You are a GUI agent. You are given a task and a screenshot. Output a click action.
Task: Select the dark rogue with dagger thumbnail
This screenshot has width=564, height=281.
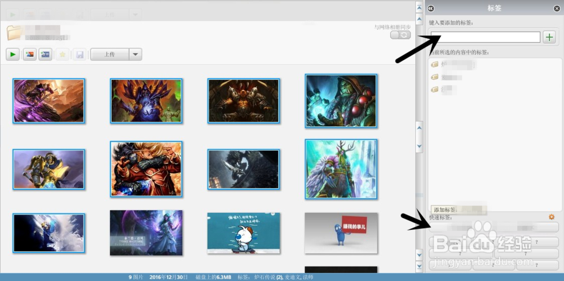coord(244,170)
